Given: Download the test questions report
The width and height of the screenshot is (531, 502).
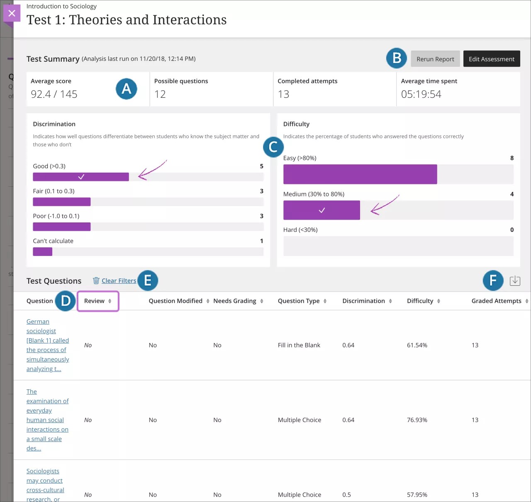Looking at the screenshot, I should [x=515, y=280].
